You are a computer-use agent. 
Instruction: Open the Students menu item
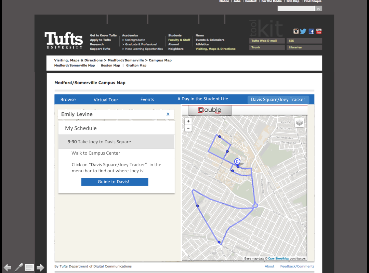coord(175,35)
